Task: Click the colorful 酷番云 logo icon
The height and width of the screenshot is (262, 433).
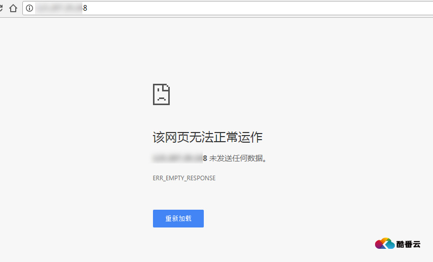Action: 385,244
